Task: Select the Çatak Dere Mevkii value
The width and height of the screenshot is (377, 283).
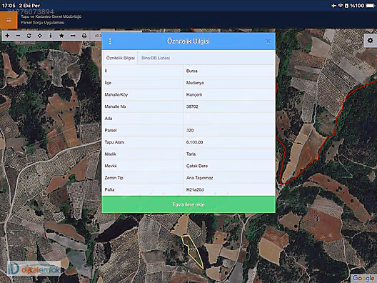Action: point(229,166)
